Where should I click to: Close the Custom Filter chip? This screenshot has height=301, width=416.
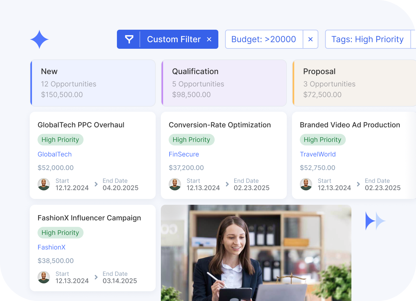tap(209, 39)
